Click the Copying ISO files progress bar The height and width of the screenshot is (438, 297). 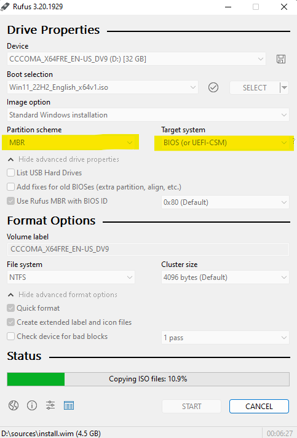[x=148, y=379]
